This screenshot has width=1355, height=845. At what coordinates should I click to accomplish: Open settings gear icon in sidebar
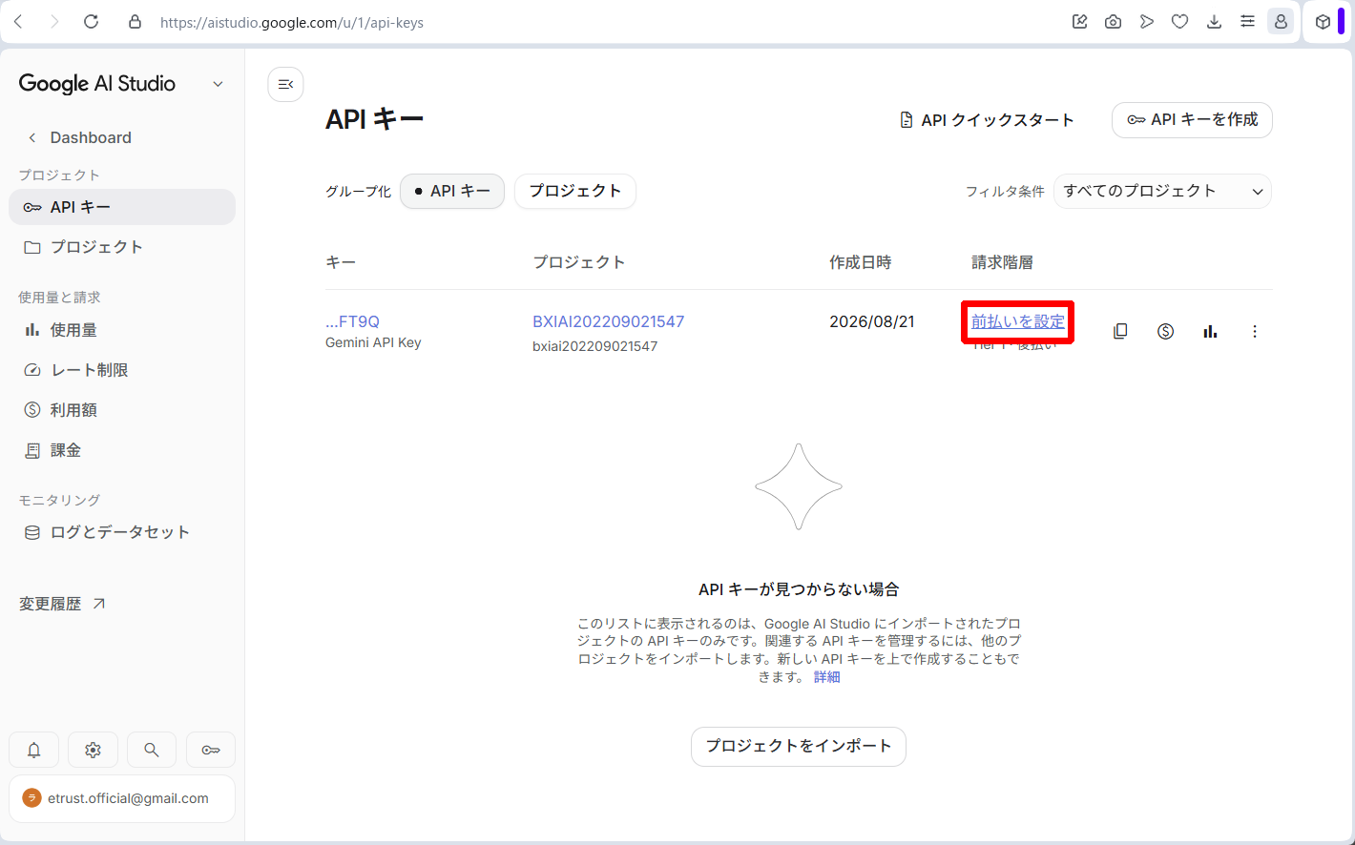pos(93,750)
